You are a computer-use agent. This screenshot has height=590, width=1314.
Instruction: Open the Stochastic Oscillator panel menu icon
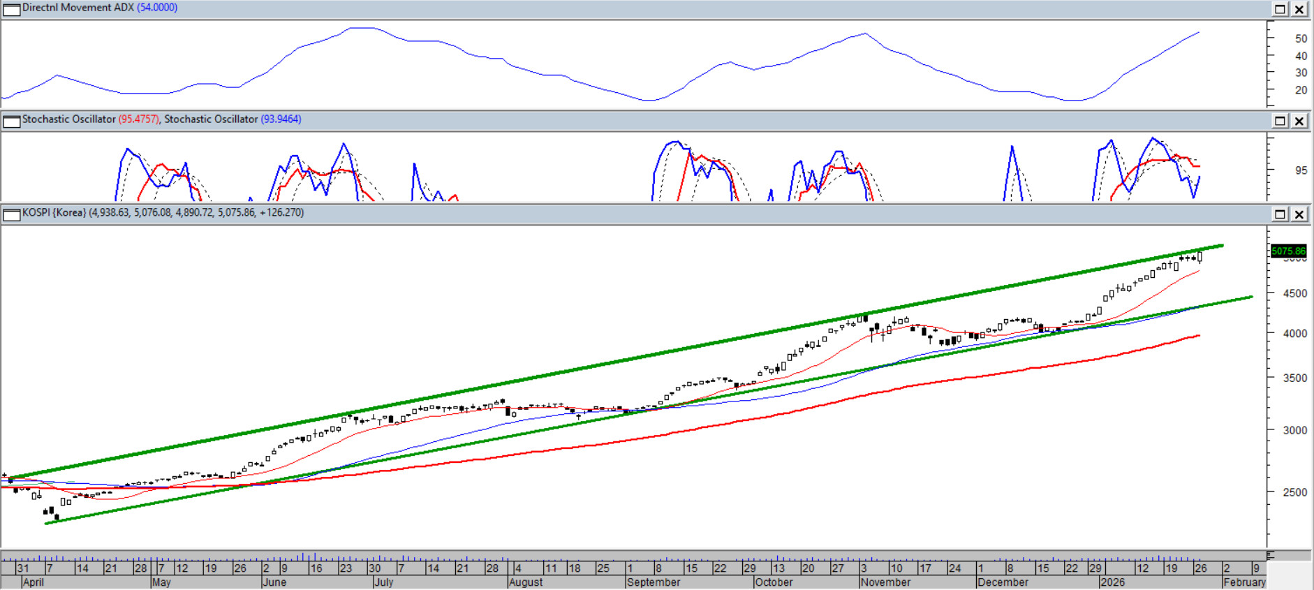(x=11, y=121)
